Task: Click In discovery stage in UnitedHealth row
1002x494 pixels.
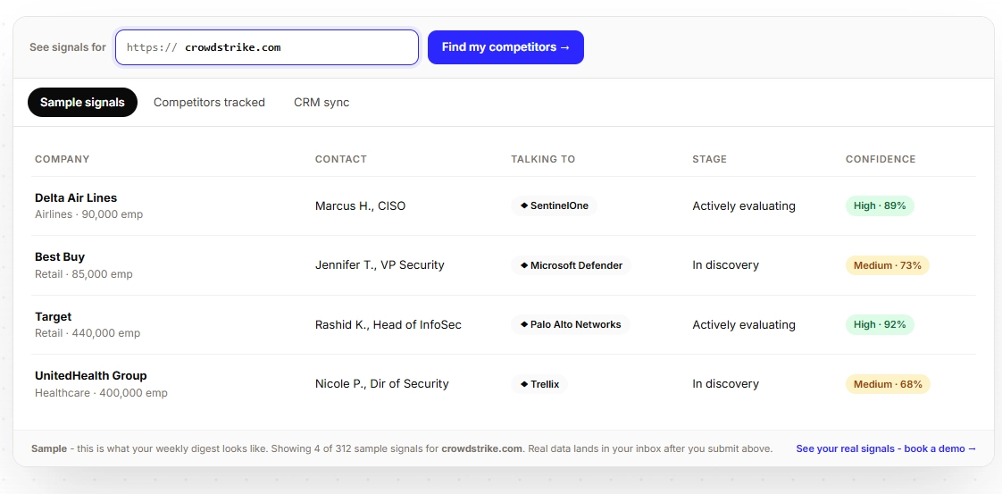Action: click(725, 384)
